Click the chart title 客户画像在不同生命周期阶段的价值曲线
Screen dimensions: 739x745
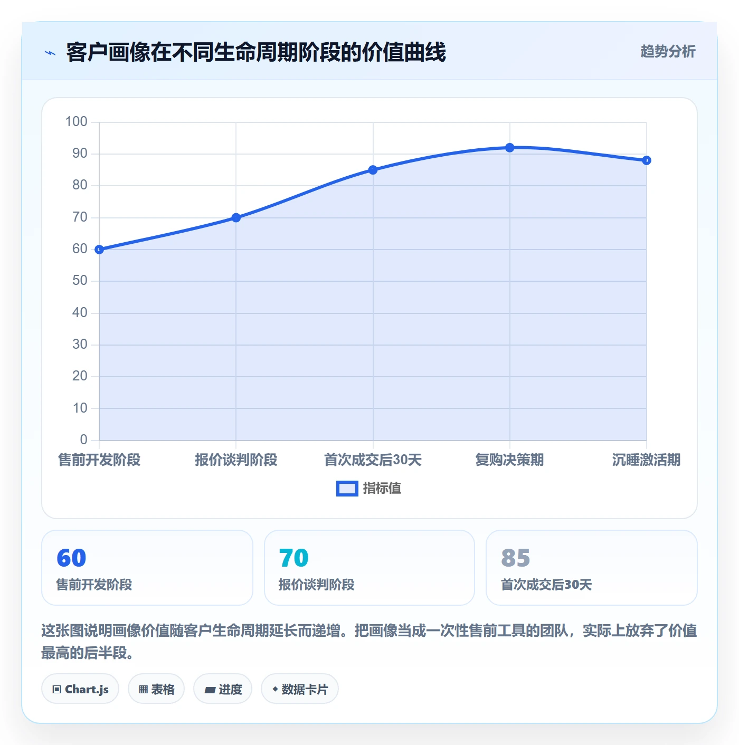[x=256, y=52]
